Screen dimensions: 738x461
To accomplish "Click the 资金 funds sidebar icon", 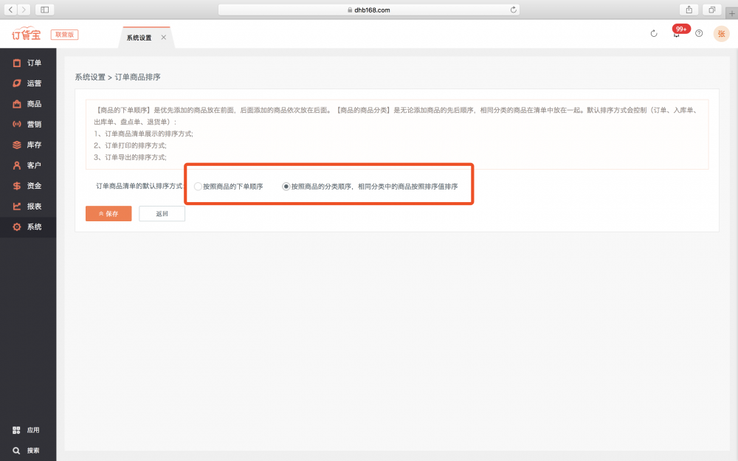I will click(17, 186).
